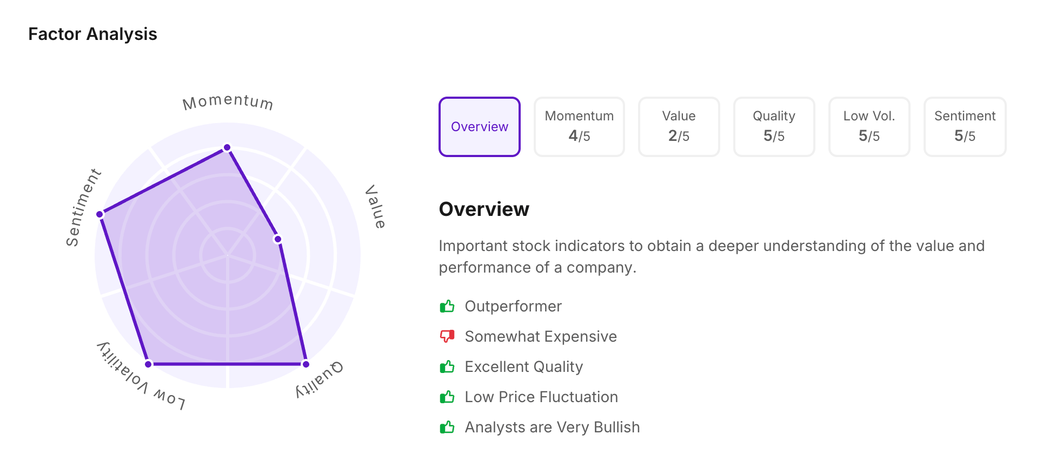Click thumbs-up icon by Analysts are Very Bullish
This screenshot has height=475, width=1049.
coord(447,427)
